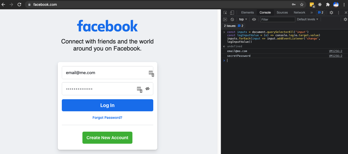Show the console sidebar panel
Image resolution: width=348 pixels, height=154 pixels.
point(225,19)
